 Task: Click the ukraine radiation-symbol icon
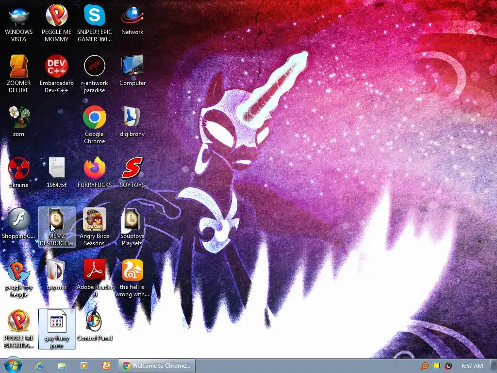(x=19, y=168)
